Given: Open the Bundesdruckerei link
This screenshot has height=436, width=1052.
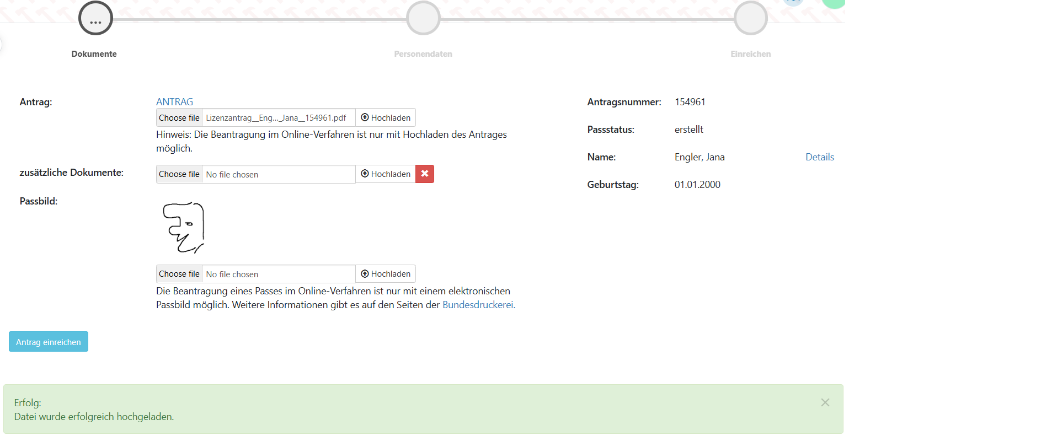Looking at the screenshot, I should click(478, 305).
